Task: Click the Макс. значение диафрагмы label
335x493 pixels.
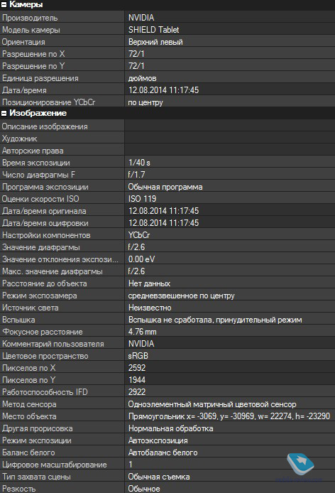Action: (x=53, y=271)
